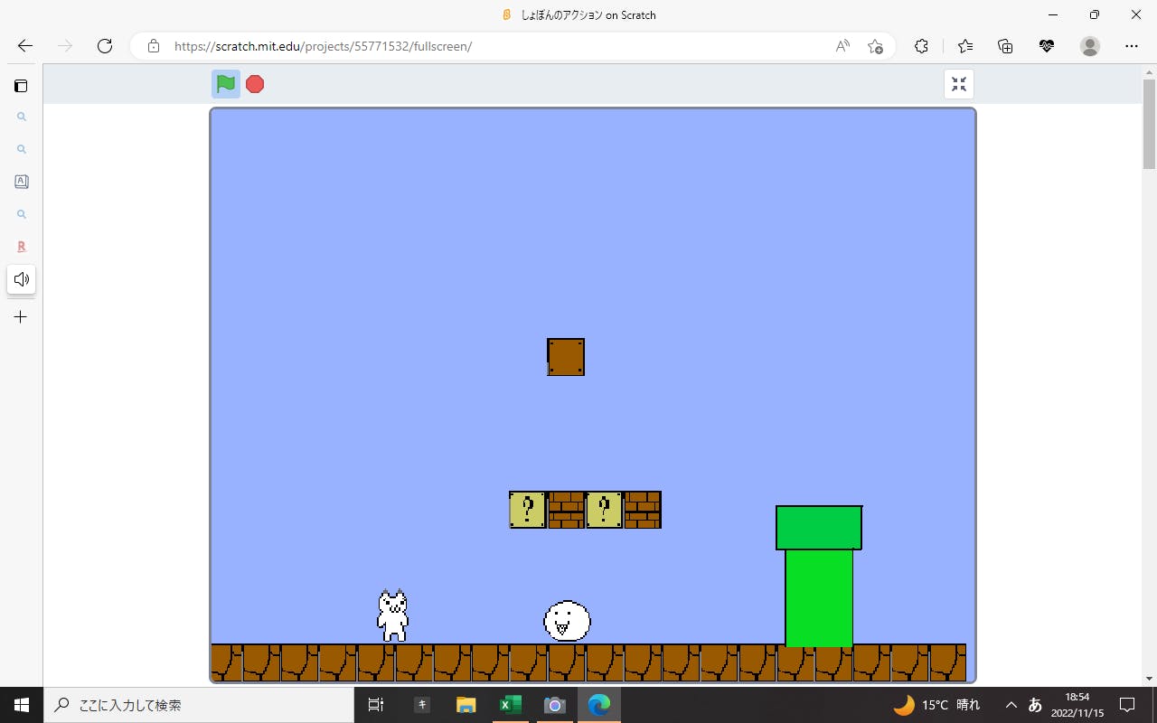Open a new tab with plus button

tap(21, 317)
